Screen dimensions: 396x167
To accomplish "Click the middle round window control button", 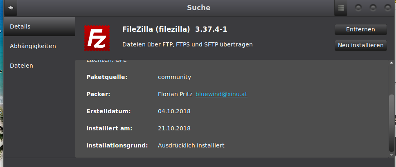I will coord(373,8).
